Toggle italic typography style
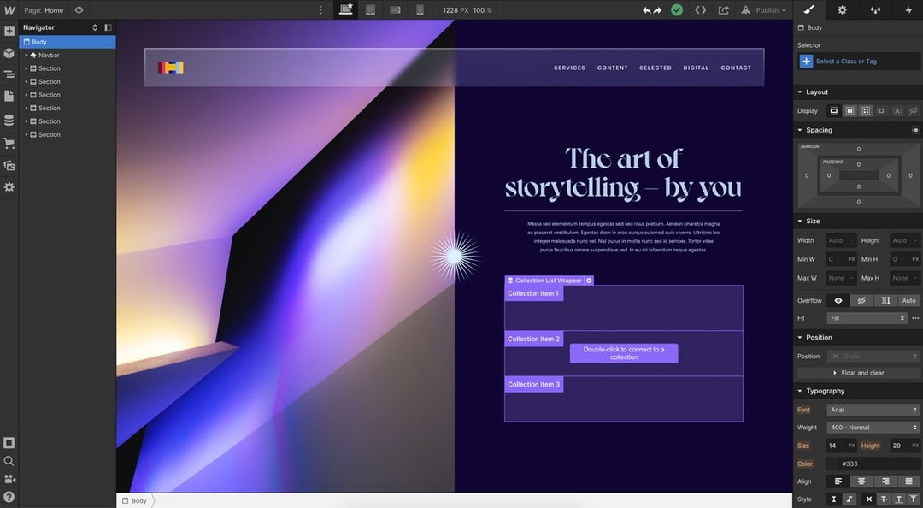The width and height of the screenshot is (923, 508). point(849,498)
